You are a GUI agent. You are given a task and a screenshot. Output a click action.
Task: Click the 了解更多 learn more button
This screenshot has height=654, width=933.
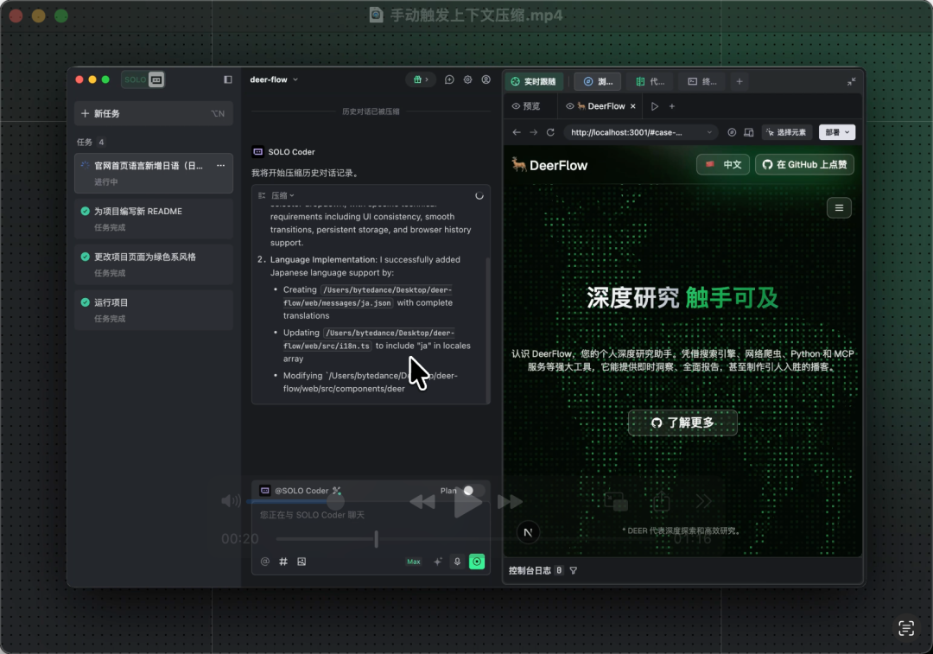click(682, 422)
